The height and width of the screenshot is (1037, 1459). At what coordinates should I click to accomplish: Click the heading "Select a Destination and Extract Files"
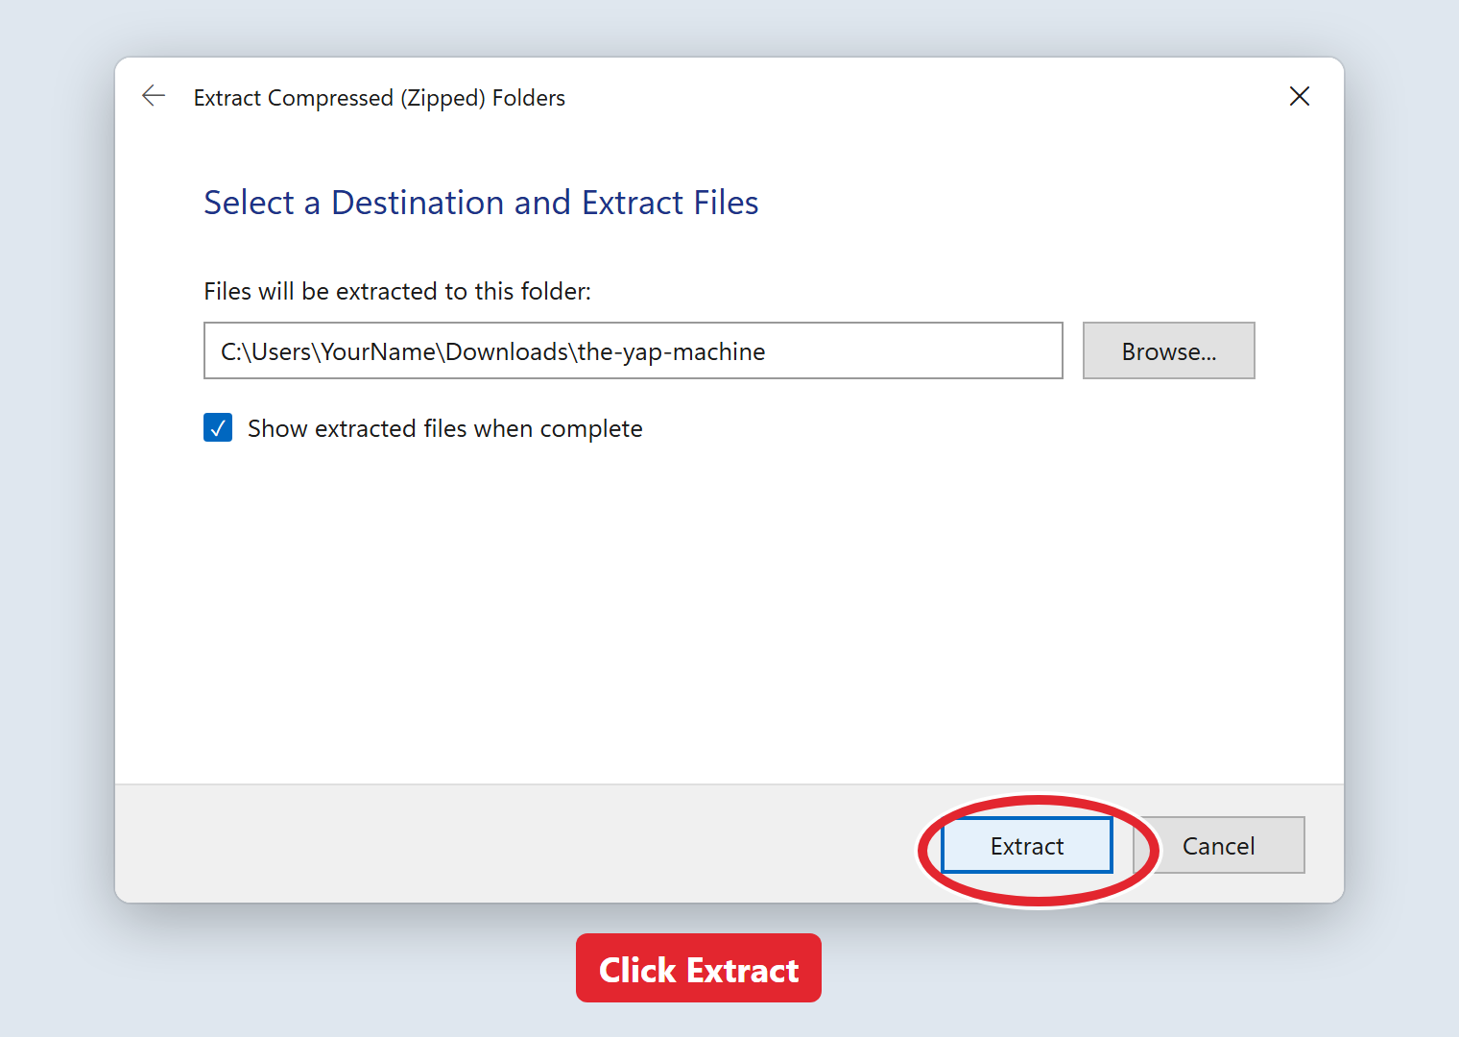(481, 203)
